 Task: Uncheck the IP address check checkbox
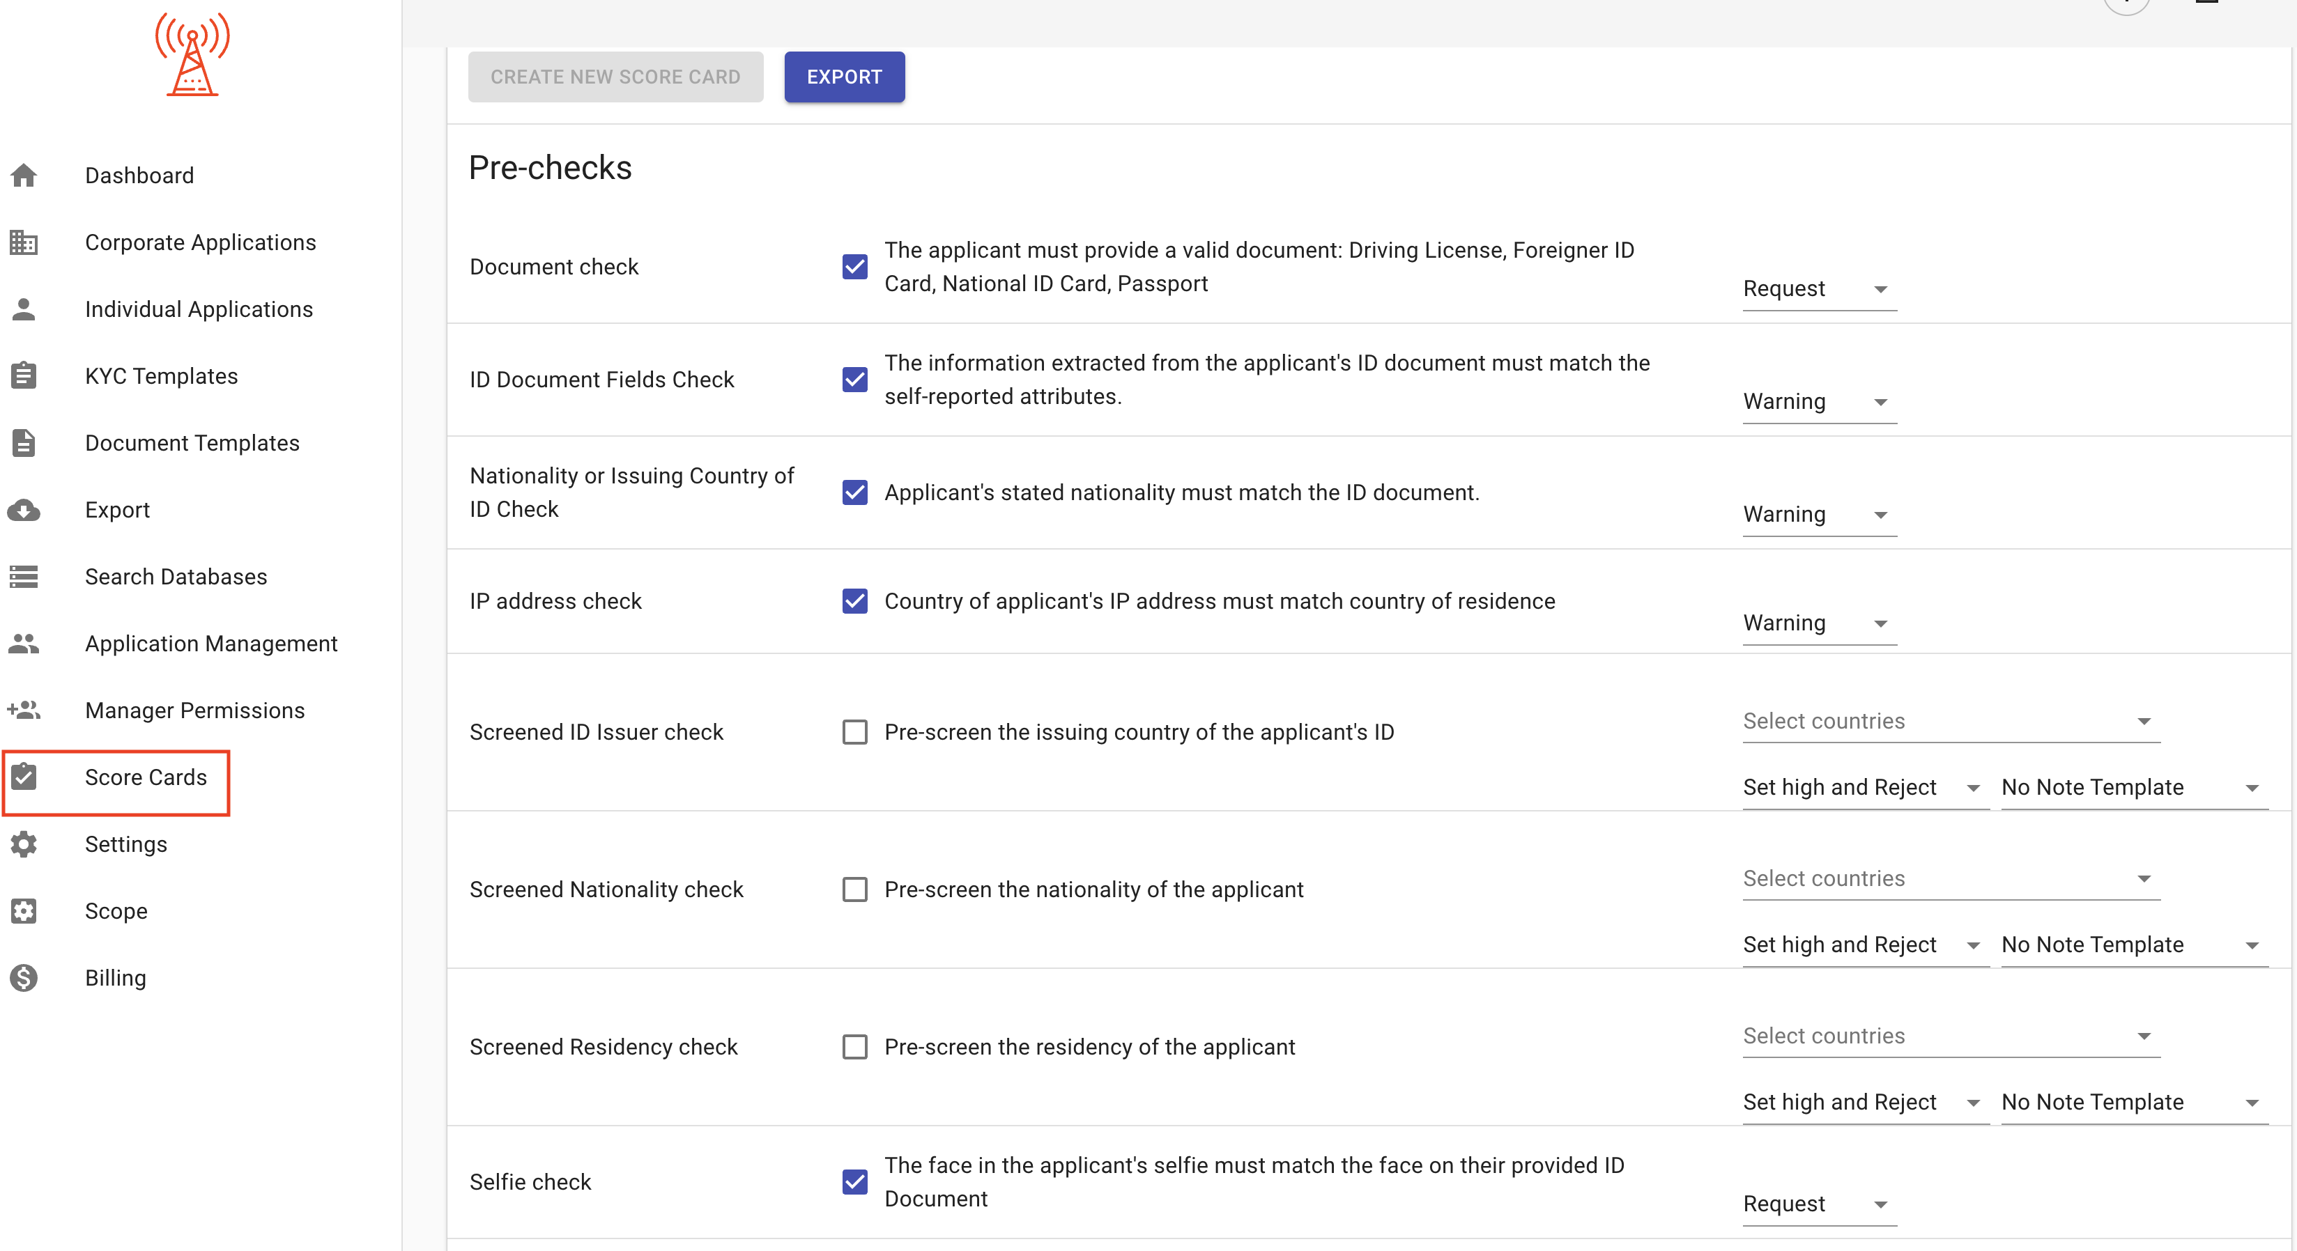(x=854, y=600)
